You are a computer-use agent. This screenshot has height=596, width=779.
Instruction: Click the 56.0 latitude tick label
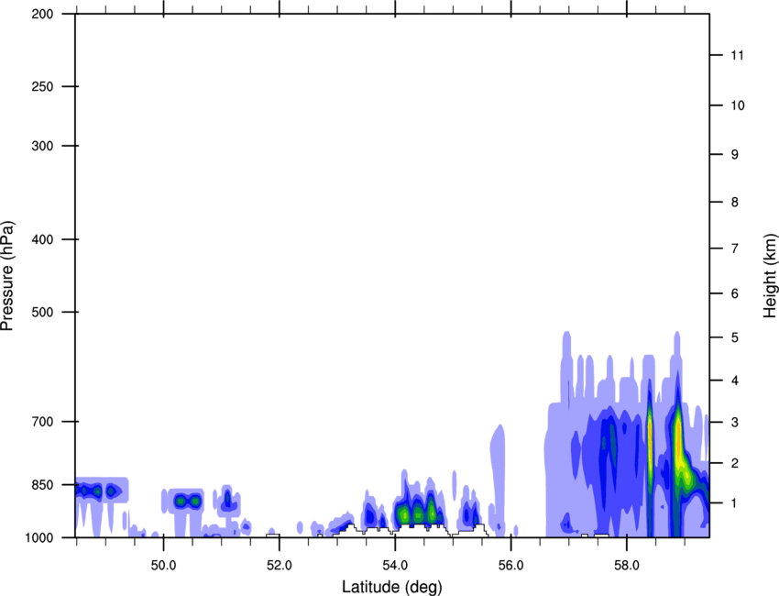coord(511,566)
